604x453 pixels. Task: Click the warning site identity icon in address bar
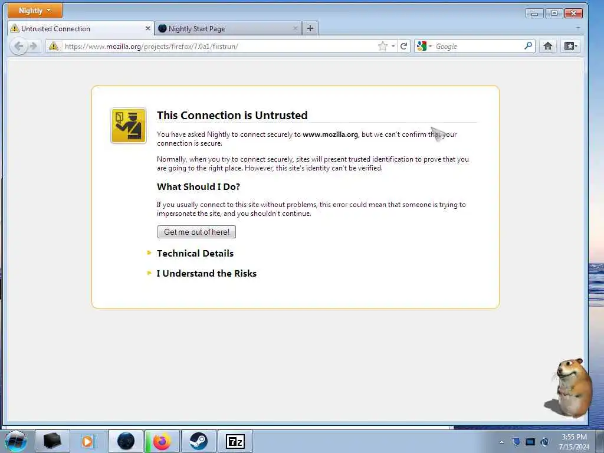[54, 46]
